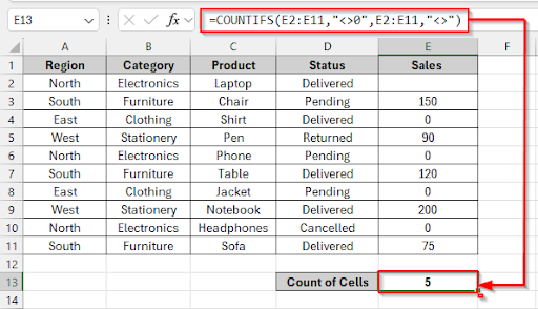Select the Sales value 150 in E3
This screenshot has height=309, width=538.
click(428, 101)
